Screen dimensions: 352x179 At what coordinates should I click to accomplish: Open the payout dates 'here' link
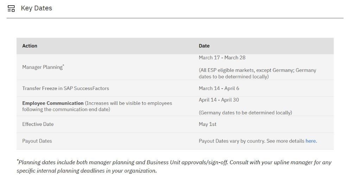coord(311,141)
